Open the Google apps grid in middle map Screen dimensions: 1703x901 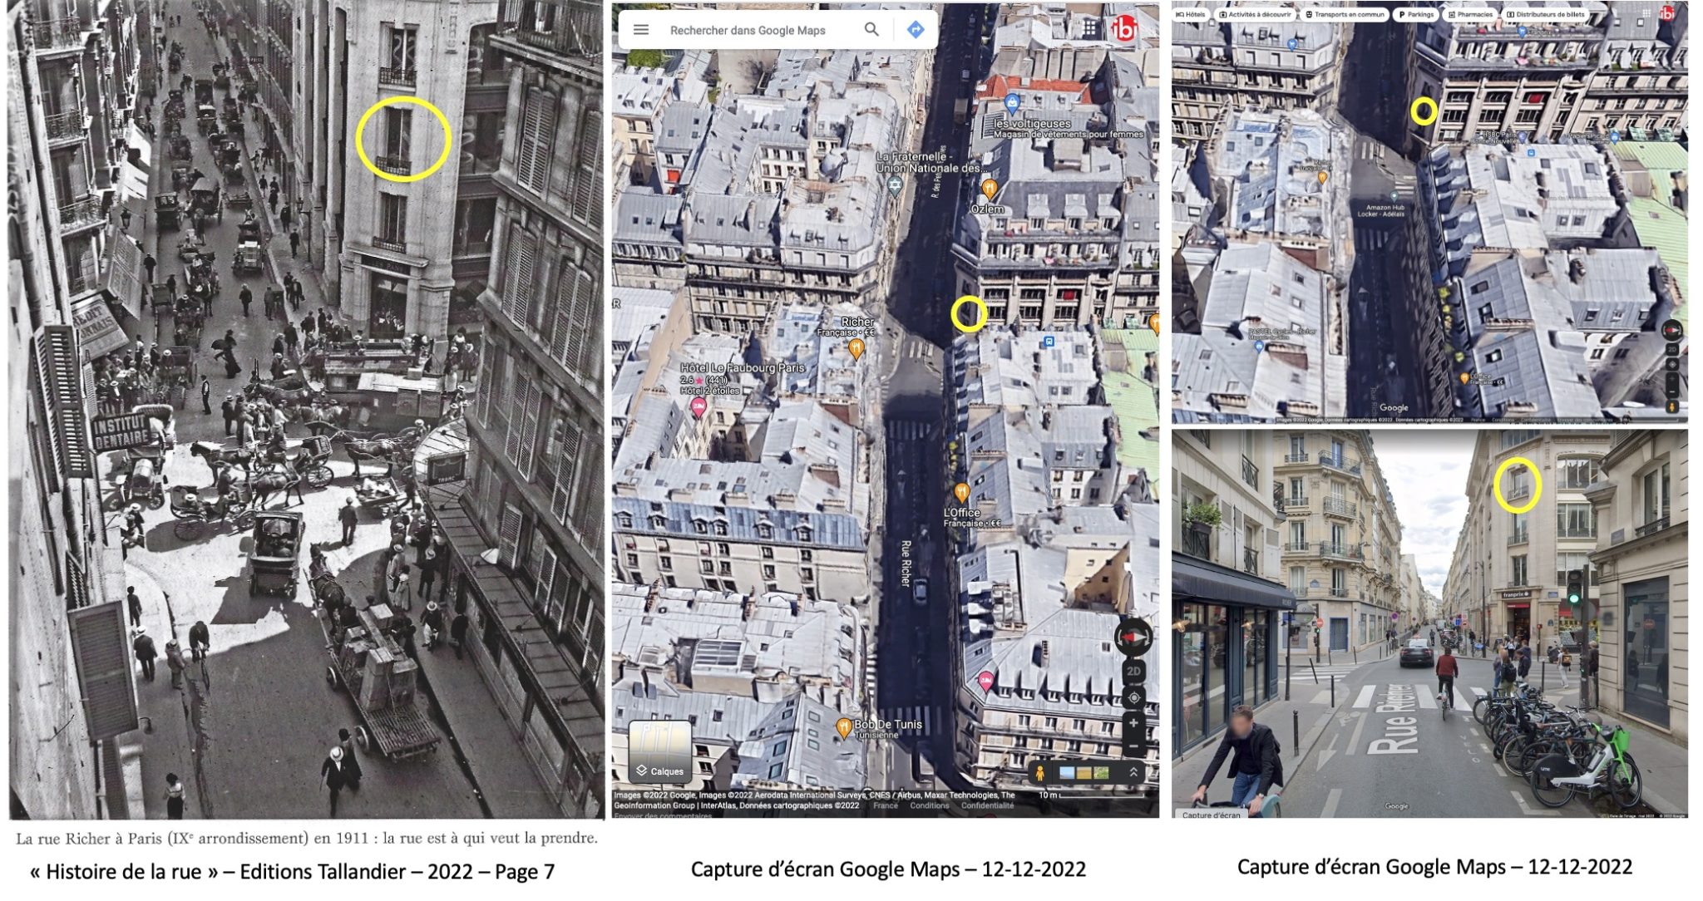coord(1089,27)
